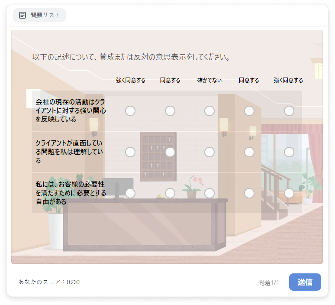335x305 pixels.
Task: Select rightmost 強く同意する for クライアントが直面している問題 row
Action: [289, 152]
